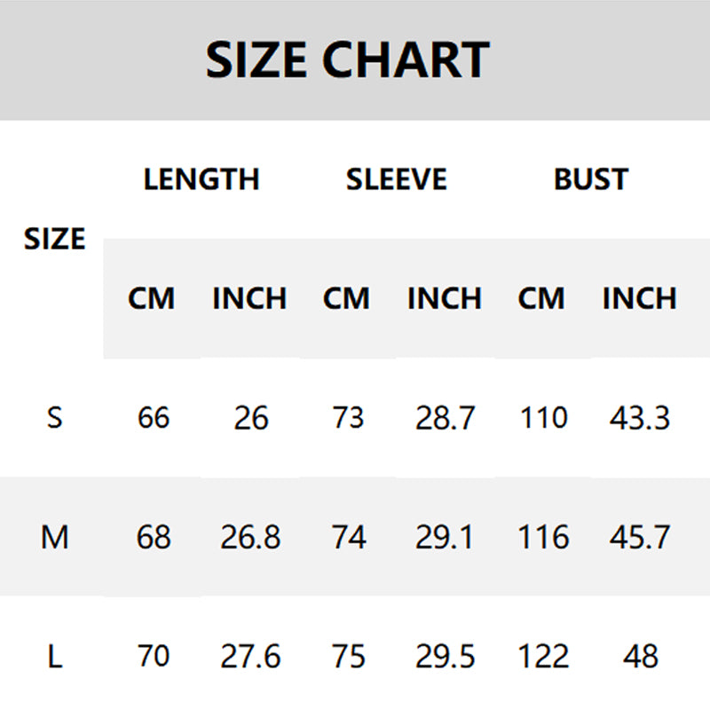The image size is (710, 710).
Task: Click the 28.7 sleeve inch value
Action: (445, 417)
